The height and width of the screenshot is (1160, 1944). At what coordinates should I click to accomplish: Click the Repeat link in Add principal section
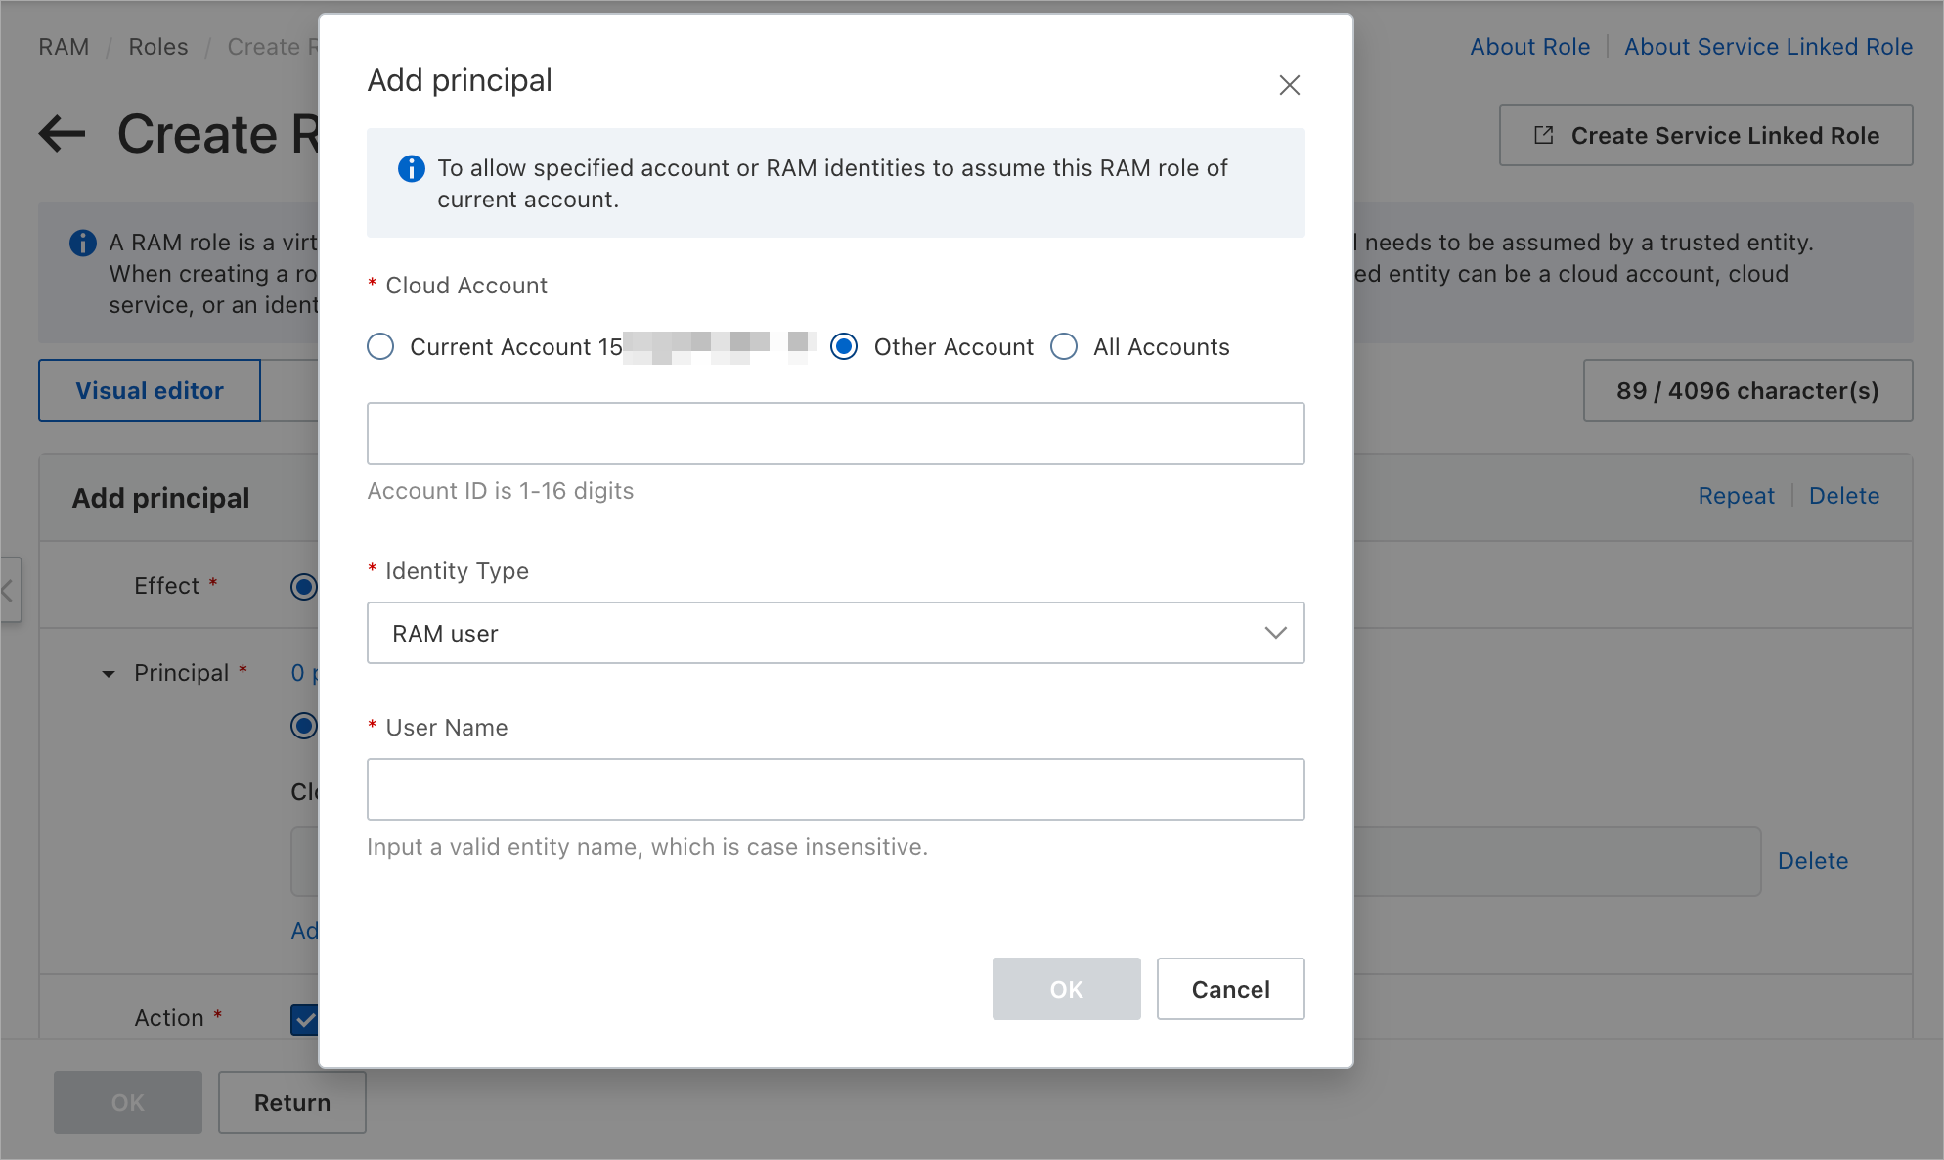[1737, 495]
